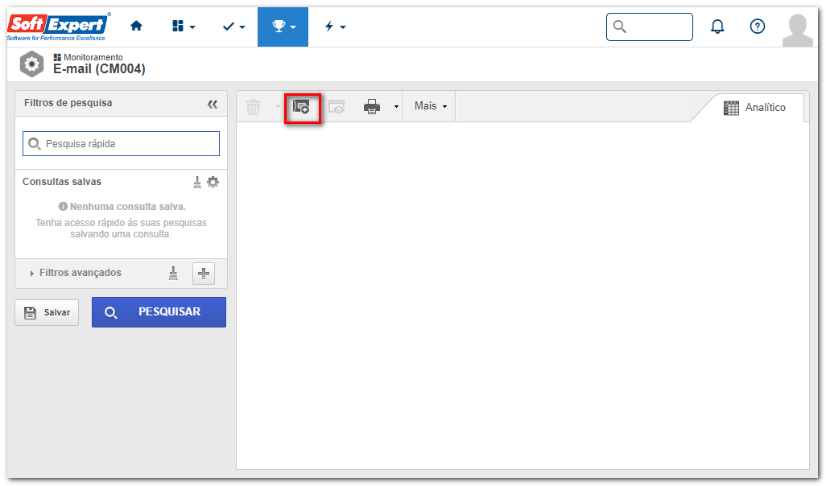Open saved queries settings gear icon
The height and width of the screenshot is (486, 826).
tap(213, 182)
